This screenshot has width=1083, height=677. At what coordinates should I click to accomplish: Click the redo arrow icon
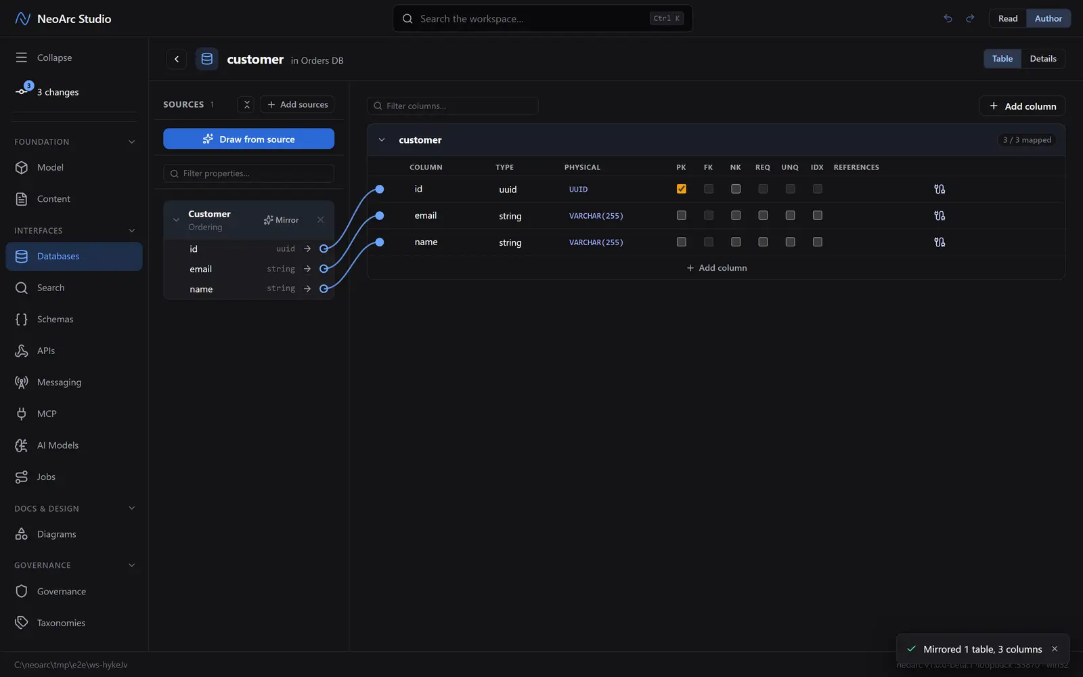pyautogui.click(x=970, y=18)
